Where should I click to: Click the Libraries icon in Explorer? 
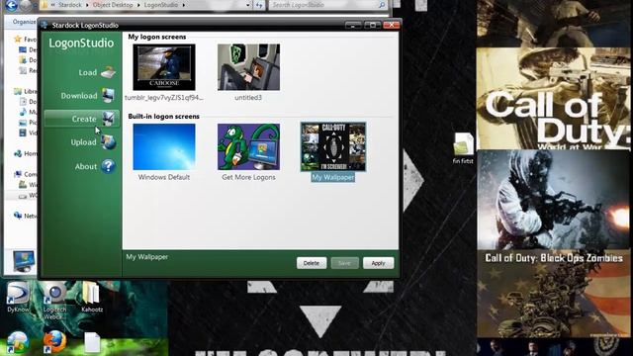coord(18,91)
